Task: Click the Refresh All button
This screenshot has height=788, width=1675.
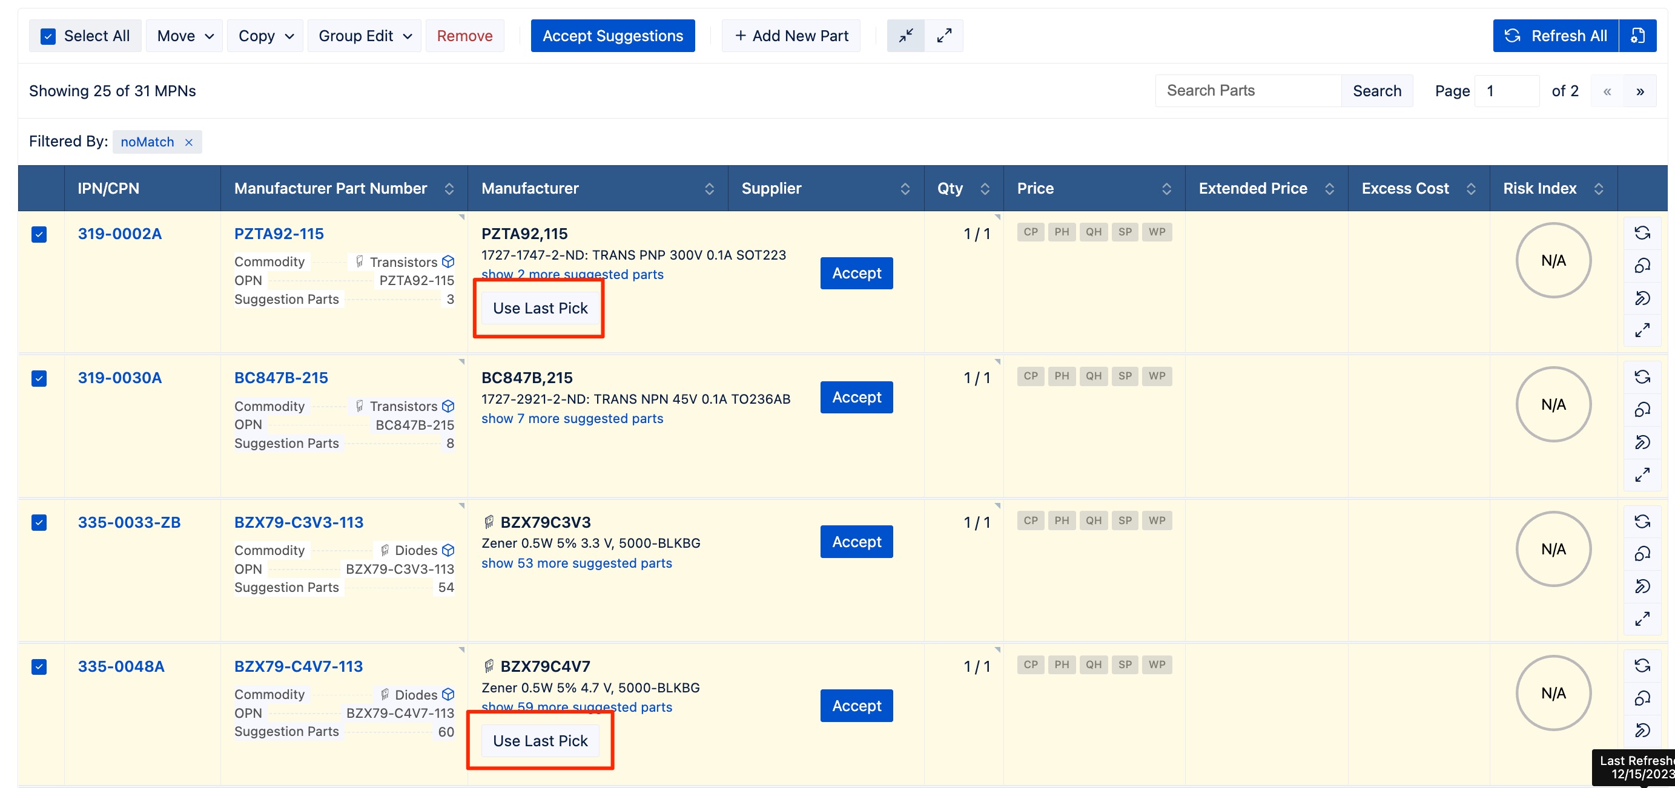Action: (x=1556, y=36)
